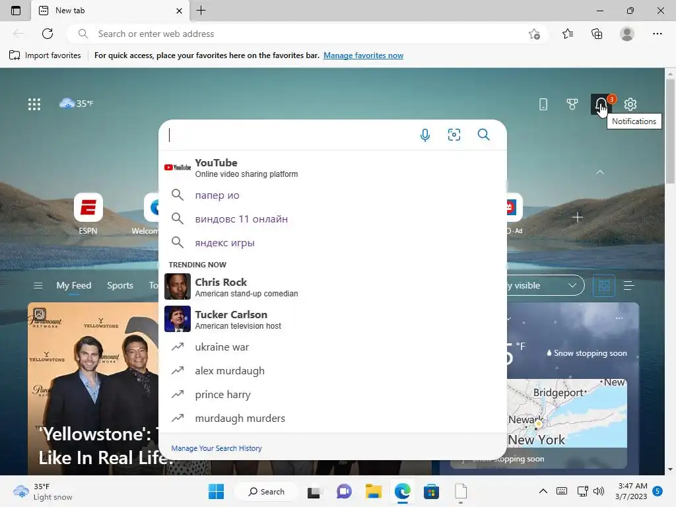Click the mobile phone icon
Screen dimensions: 676x507
pyautogui.click(x=543, y=104)
